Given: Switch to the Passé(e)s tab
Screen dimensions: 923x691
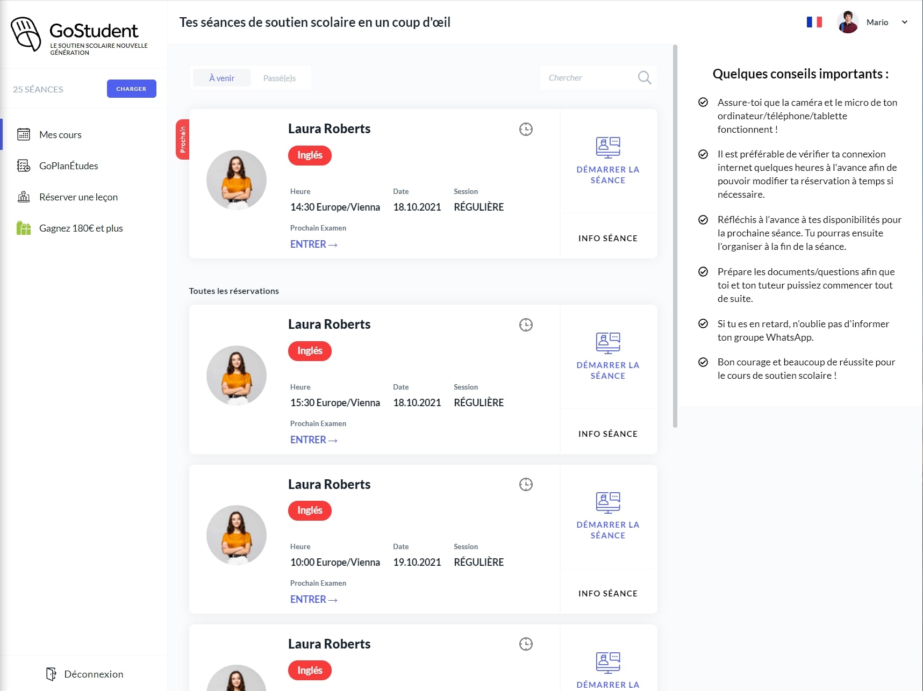Looking at the screenshot, I should tap(280, 78).
